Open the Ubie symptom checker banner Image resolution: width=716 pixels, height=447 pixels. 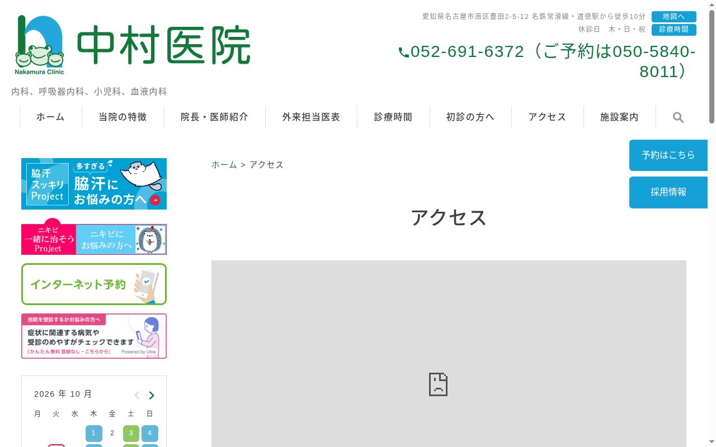pyautogui.click(x=94, y=336)
